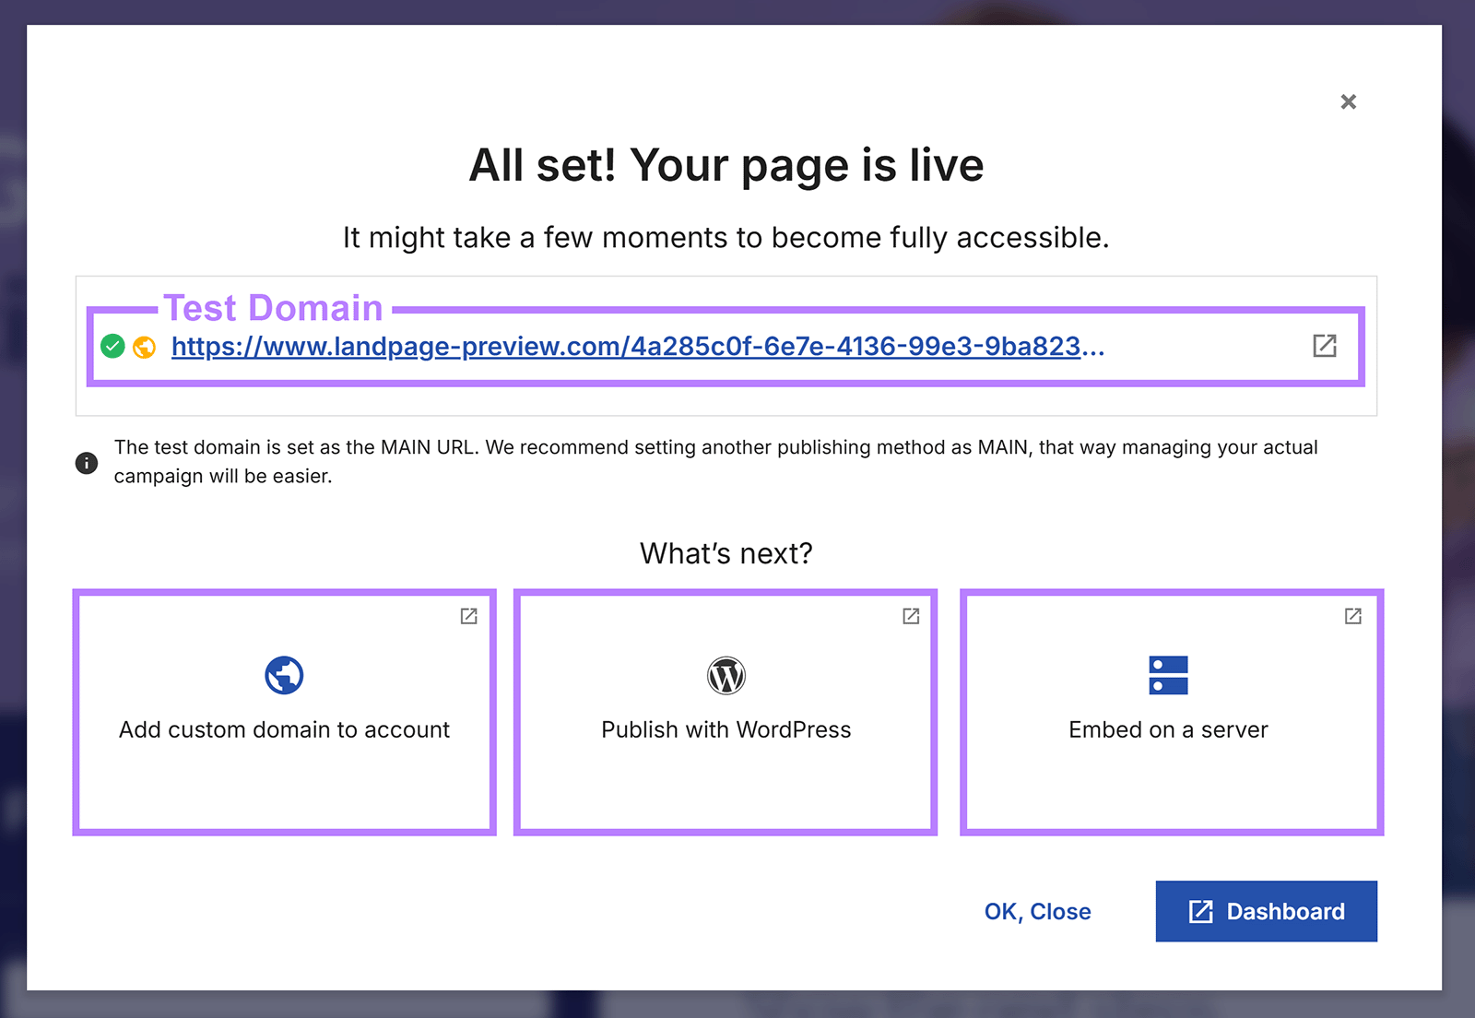Open the Dashboard
Image resolution: width=1475 pixels, height=1018 pixels.
(x=1266, y=911)
